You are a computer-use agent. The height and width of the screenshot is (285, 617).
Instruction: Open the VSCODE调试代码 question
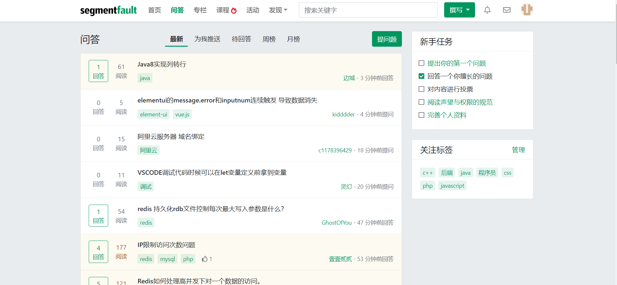212,172
